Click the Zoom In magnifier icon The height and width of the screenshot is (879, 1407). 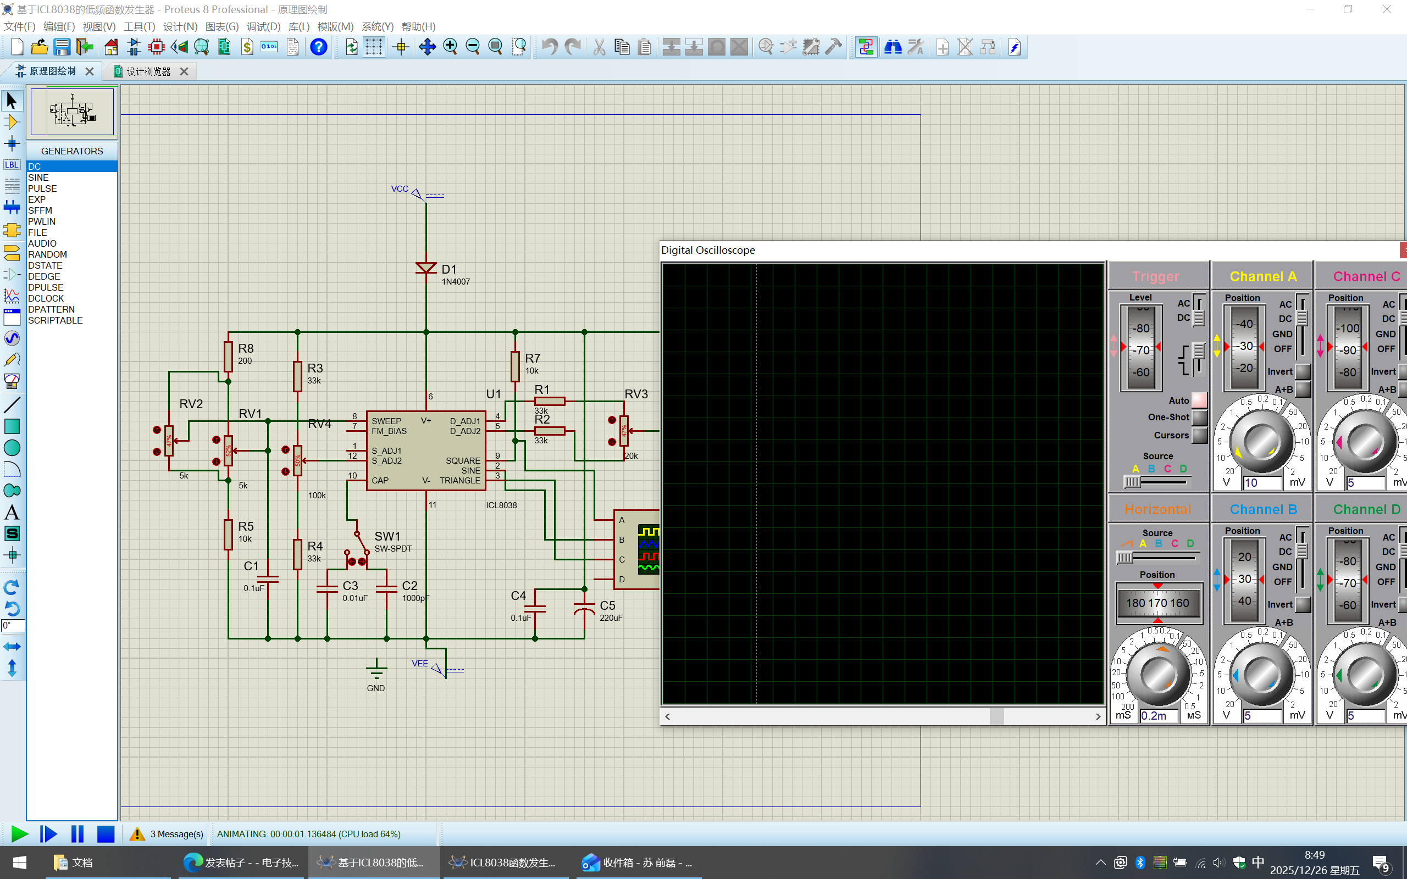click(x=450, y=47)
